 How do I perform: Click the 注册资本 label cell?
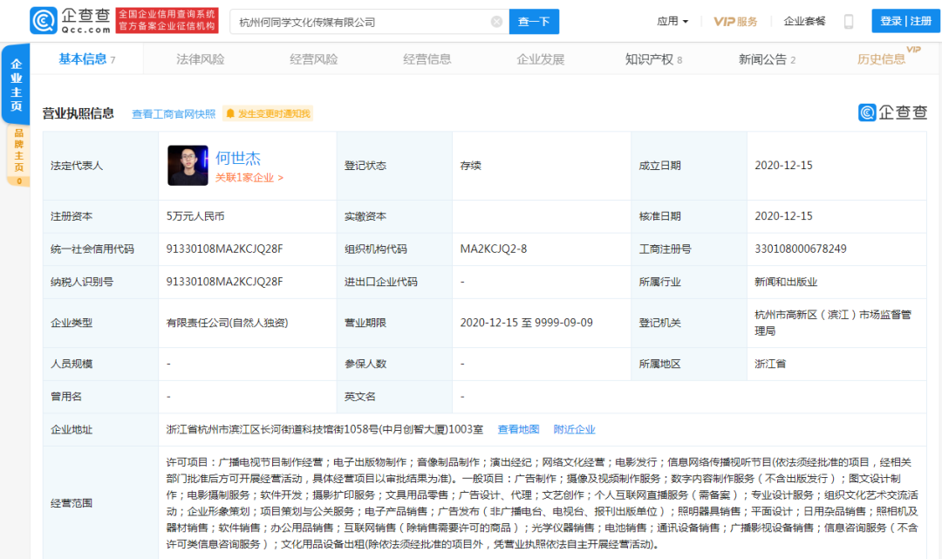pyautogui.click(x=100, y=216)
